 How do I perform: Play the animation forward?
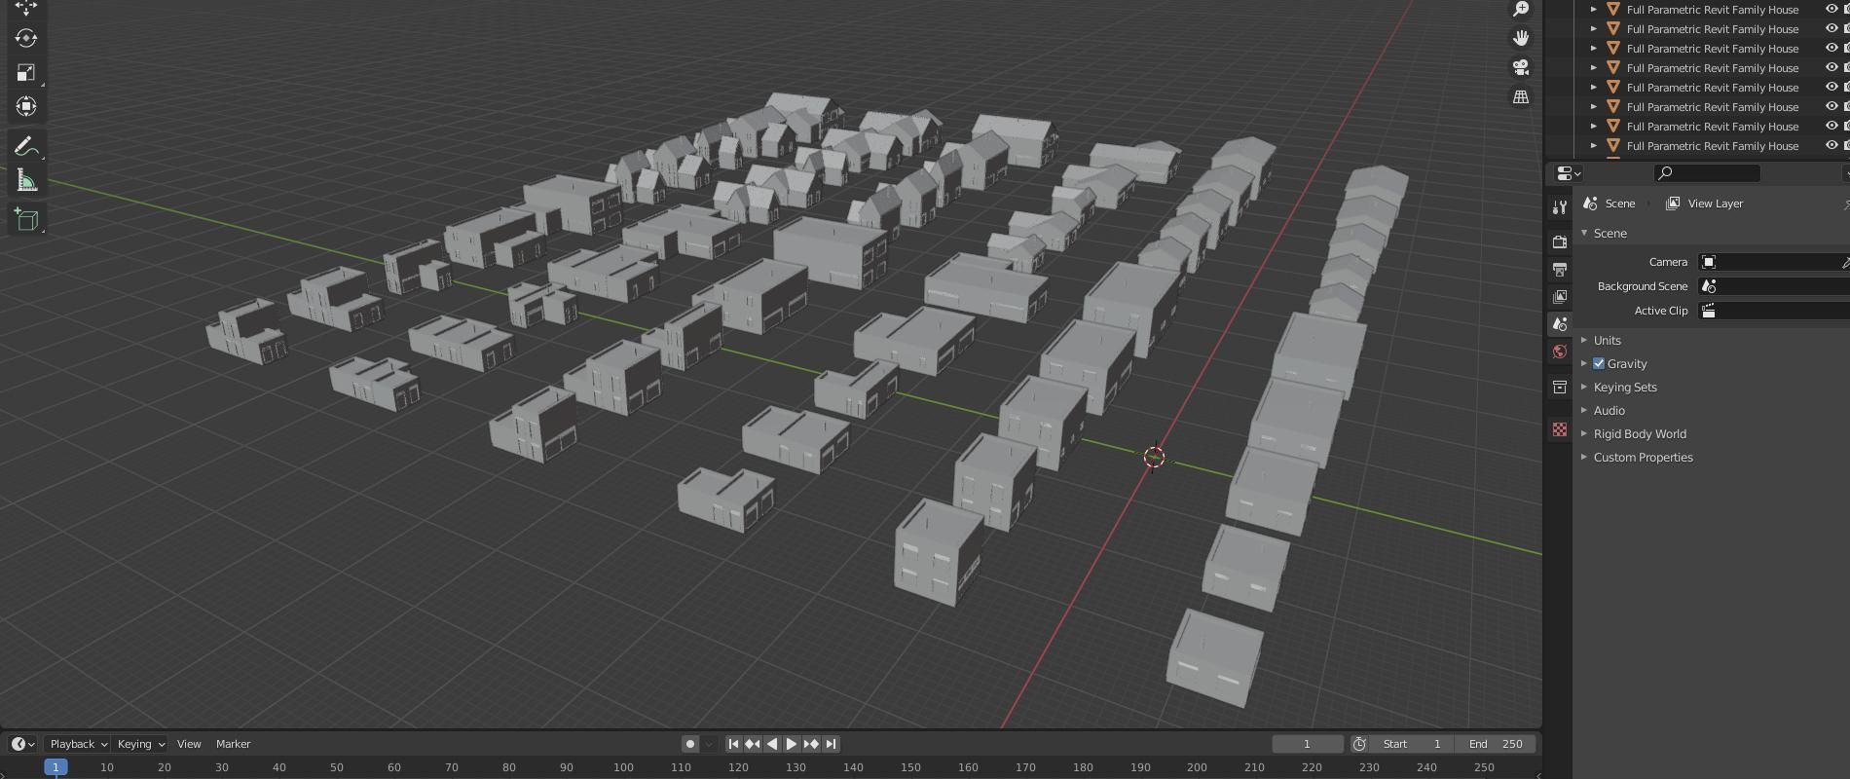click(x=792, y=744)
